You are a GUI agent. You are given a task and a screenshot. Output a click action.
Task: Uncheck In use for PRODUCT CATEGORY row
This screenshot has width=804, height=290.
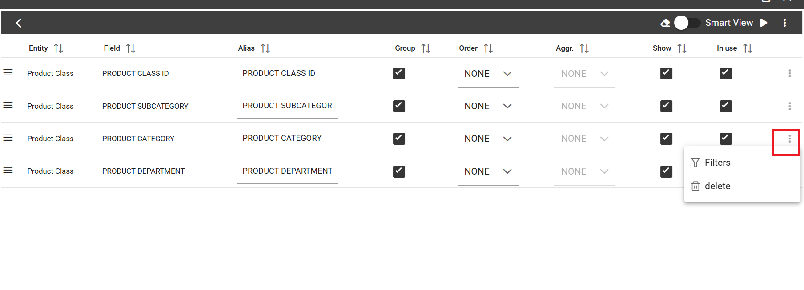click(726, 139)
